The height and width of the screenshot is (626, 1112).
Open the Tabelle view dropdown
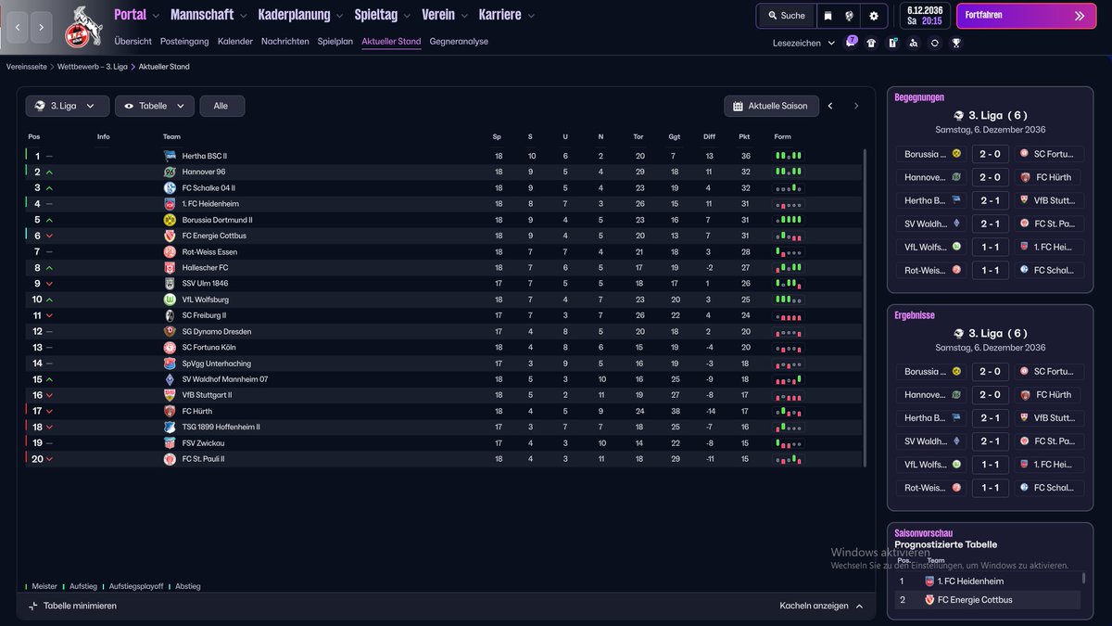pyautogui.click(x=154, y=106)
